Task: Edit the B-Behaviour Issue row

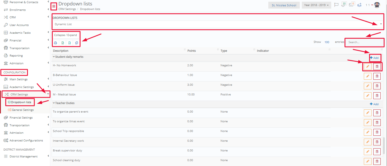Action: point(368,76)
